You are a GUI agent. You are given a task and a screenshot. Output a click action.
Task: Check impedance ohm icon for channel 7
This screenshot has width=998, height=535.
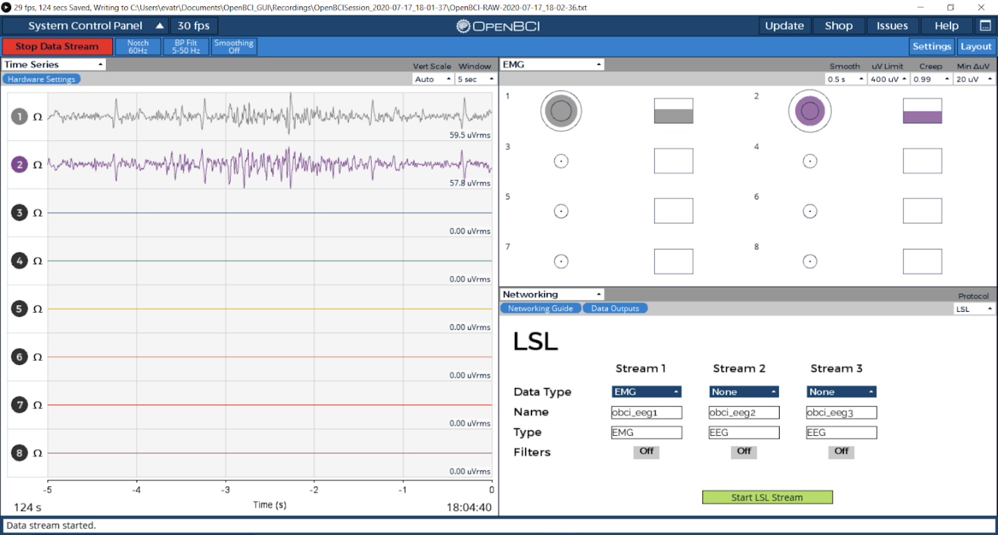(x=38, y=405)
